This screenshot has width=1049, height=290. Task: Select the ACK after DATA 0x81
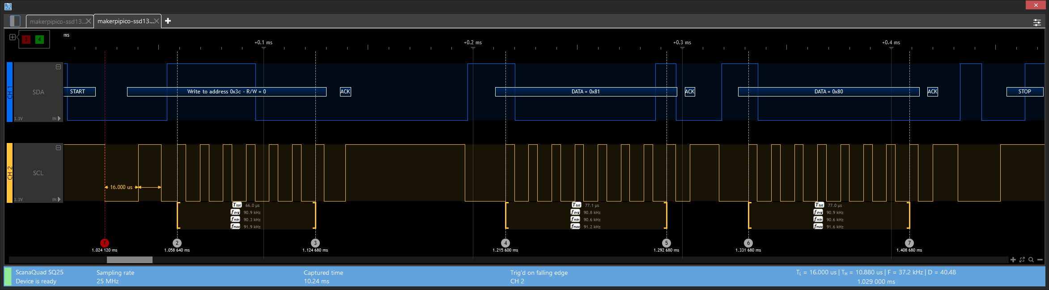690,92
